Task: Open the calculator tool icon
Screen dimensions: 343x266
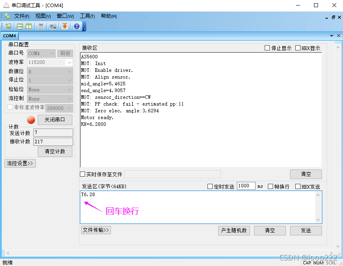Action: pyautogui.click(x=41, y=26)
